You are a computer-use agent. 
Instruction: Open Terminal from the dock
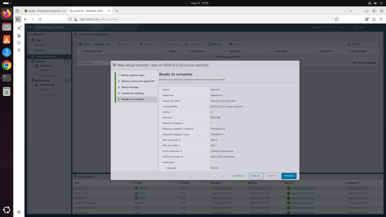point(7,78)
